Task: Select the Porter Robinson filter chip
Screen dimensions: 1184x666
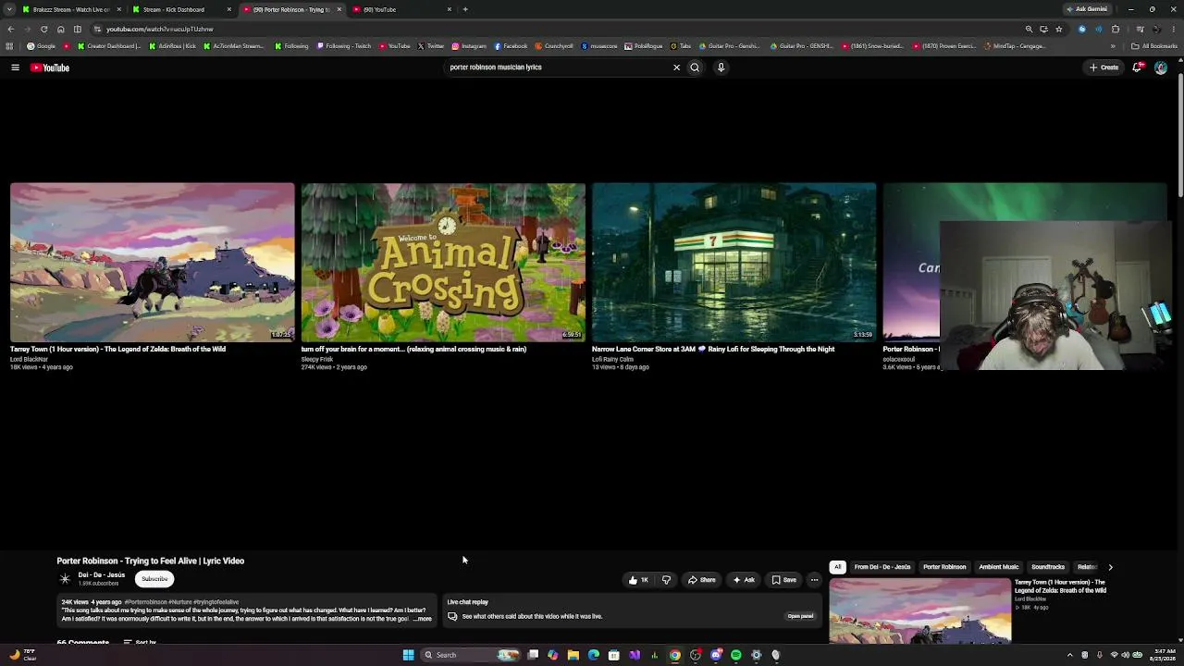Action: point(944,567)
